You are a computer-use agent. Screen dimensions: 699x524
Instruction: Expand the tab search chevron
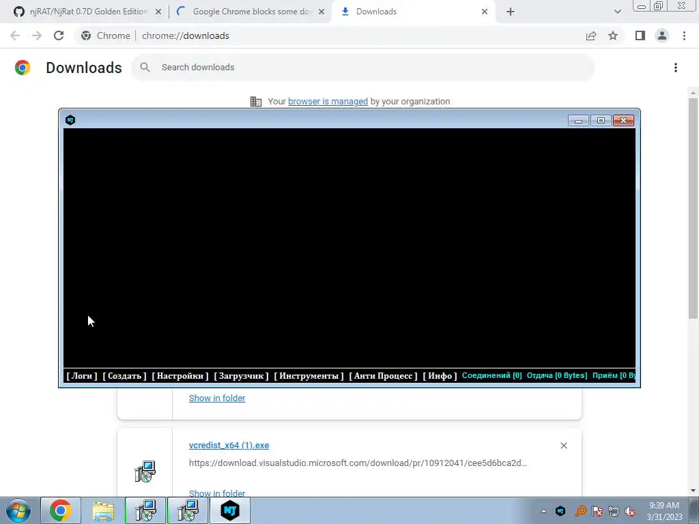tap(617, 12)
